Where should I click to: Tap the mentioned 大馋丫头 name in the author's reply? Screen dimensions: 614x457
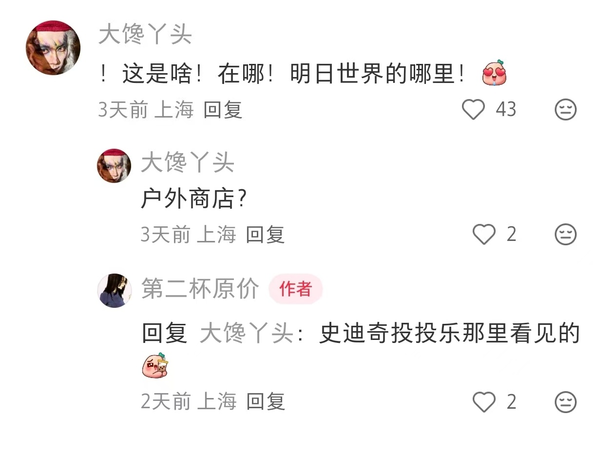click(x=247, y=334)
